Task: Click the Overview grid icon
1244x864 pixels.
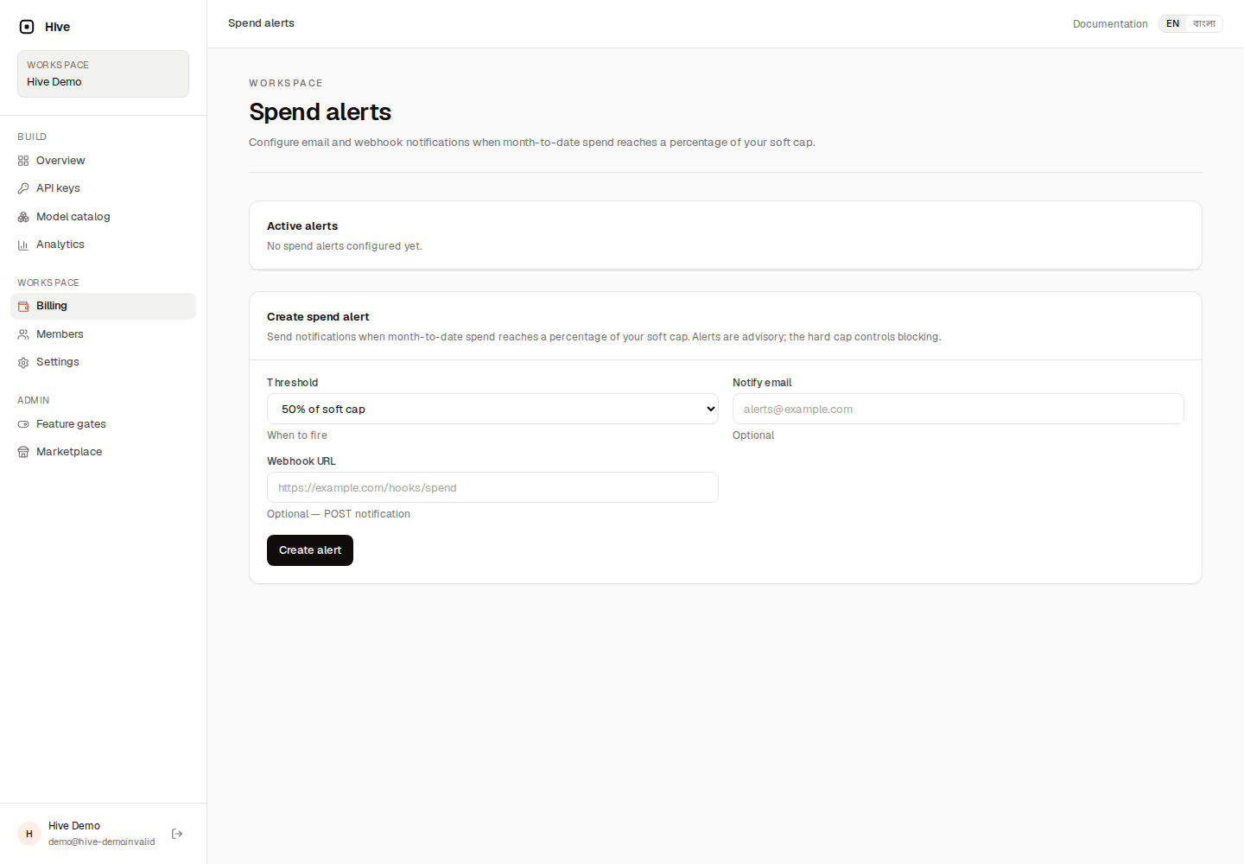Action: coord(23,161)
